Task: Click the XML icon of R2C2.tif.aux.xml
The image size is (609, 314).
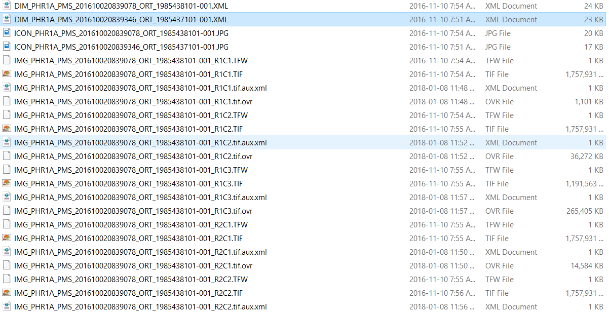Action: click(7, 307)
